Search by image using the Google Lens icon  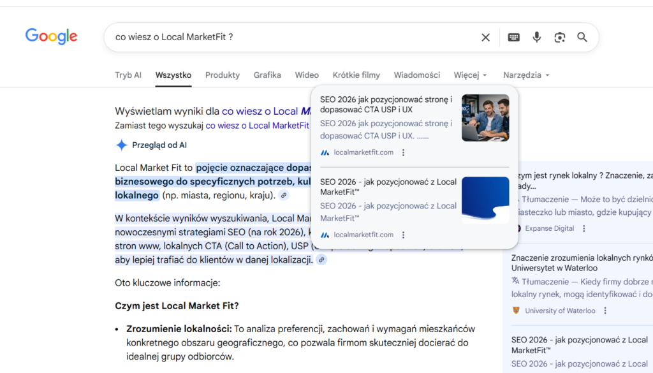coord(559,37)
